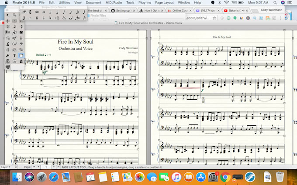Go to the previous page arrow
Screen dimensions: 297x185
(x=38, y=167)
